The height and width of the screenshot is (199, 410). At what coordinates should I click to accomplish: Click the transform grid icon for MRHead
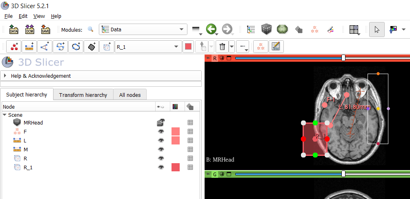190,122
